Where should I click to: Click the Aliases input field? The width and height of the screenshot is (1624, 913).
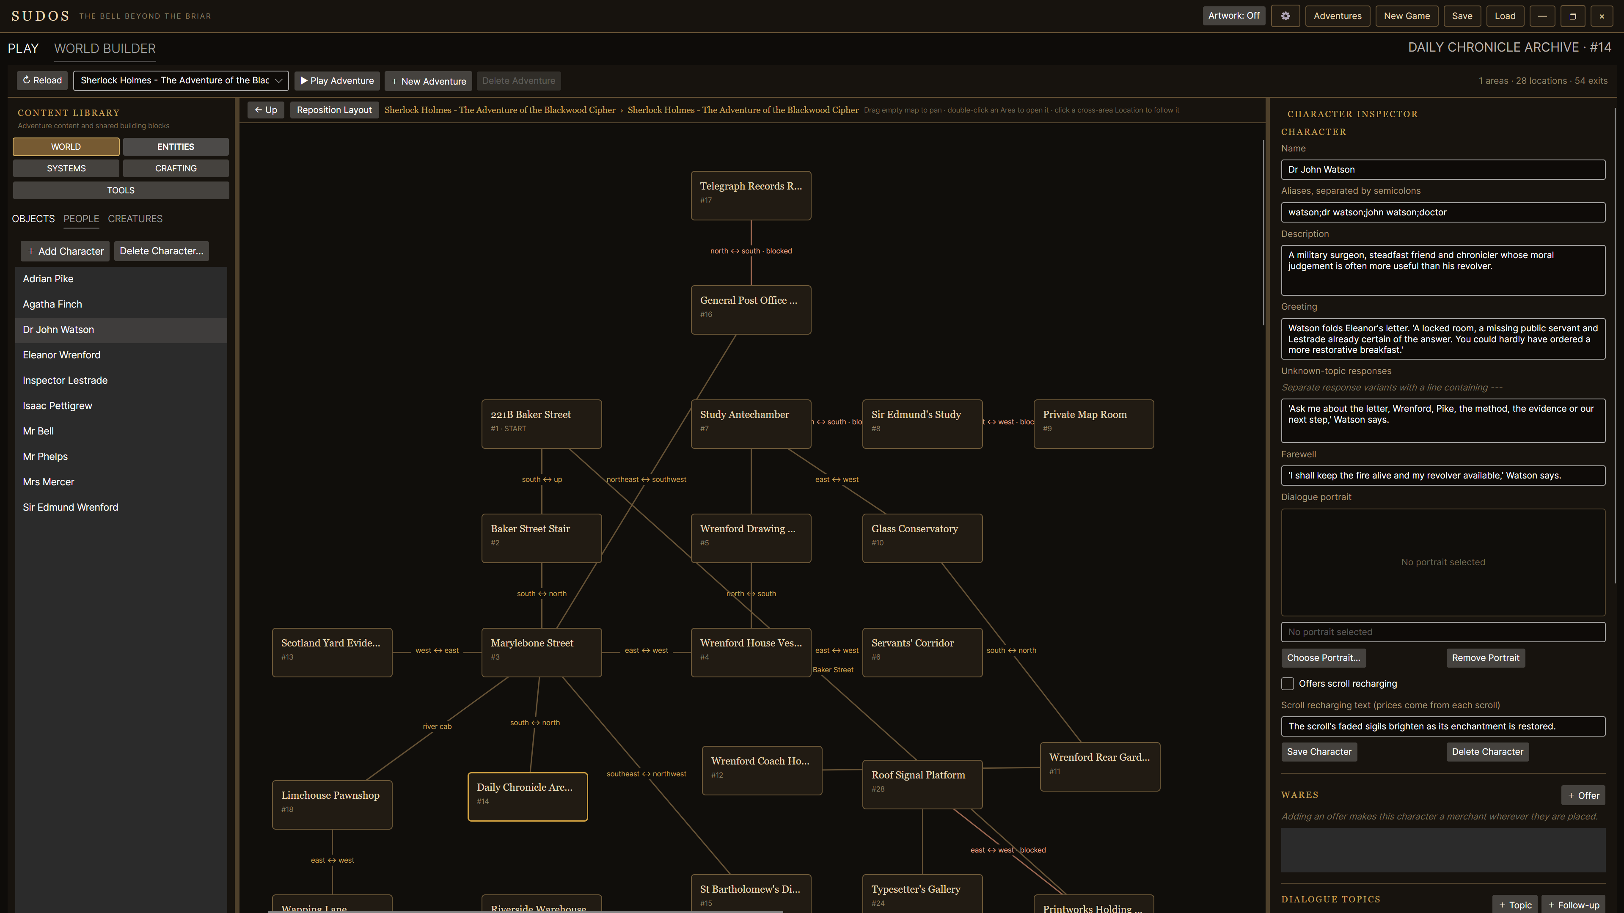coord(1443,212)
